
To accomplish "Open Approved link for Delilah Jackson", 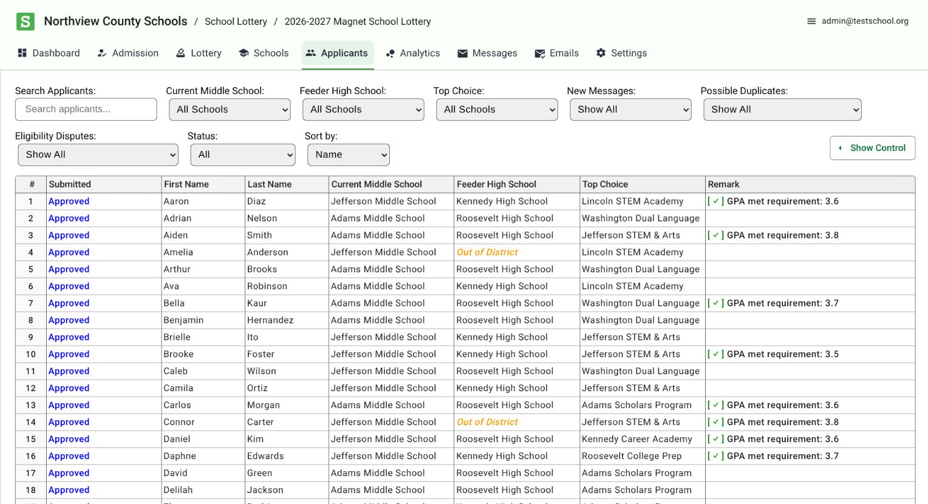I will click(69, 490).
